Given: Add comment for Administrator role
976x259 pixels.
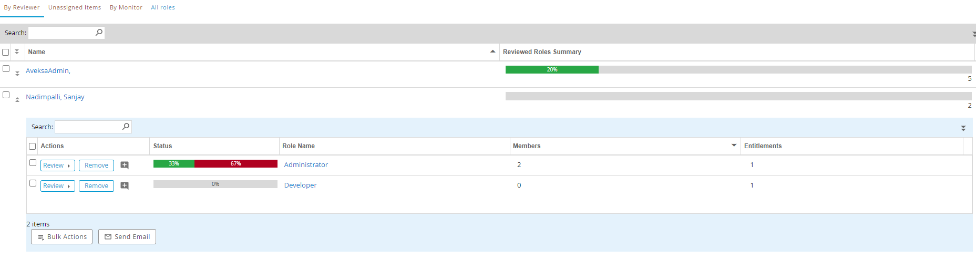Looking at the screenshot, I should pyautogui.click(x=125, y=165).
